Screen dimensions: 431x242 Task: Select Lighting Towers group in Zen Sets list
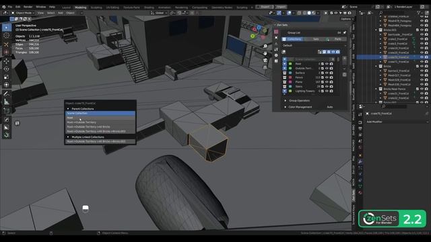305,91
